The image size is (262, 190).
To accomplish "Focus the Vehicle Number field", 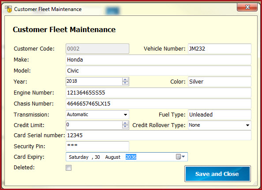I will click(x=219, y=49).
